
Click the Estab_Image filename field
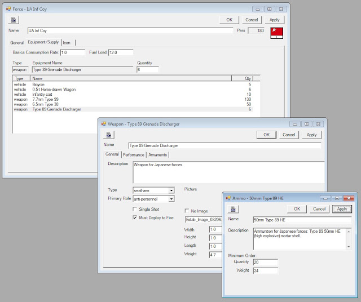(x=204, y=219)
